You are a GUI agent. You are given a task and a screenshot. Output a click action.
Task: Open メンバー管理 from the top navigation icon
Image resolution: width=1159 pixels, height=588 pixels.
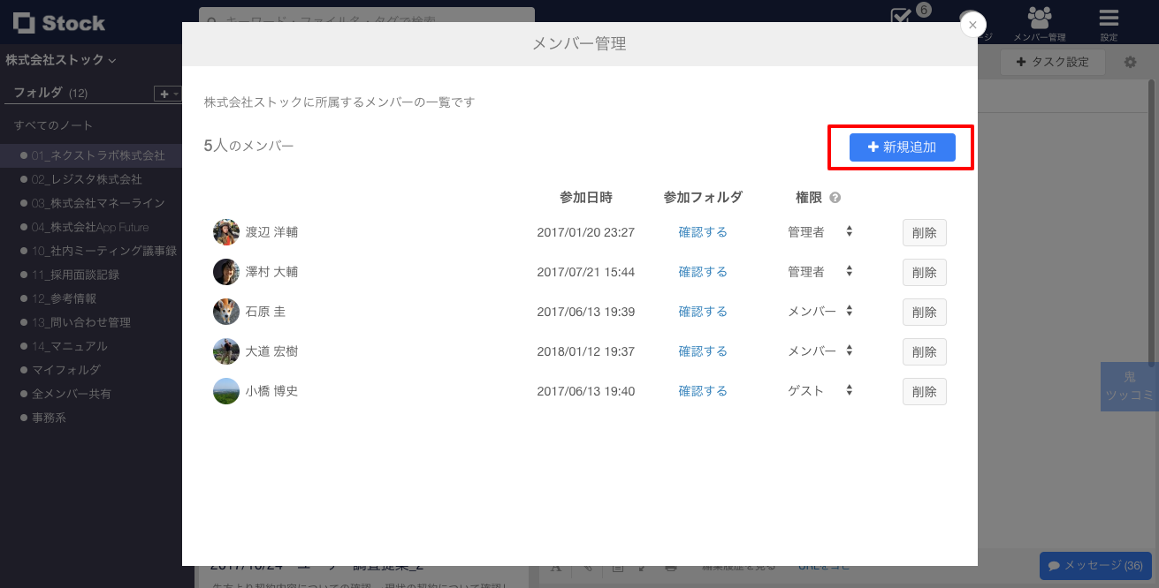[x=1040, y=18]
